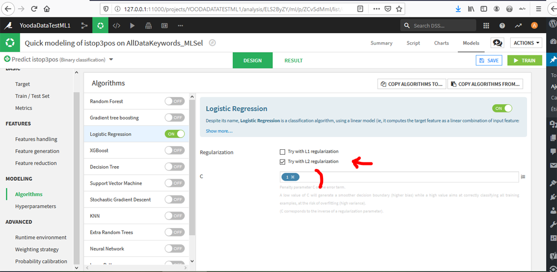This screenshot has height=272, width=557.
Task: Open the more options ellipsis in the top bar
Action: point(181,26)
